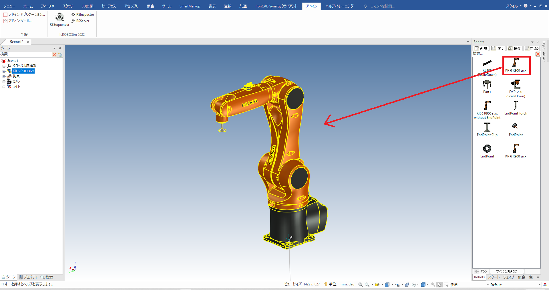Click the 新規 new catalog button
This screenshot has width=549, height=290.
click(481, 48)
